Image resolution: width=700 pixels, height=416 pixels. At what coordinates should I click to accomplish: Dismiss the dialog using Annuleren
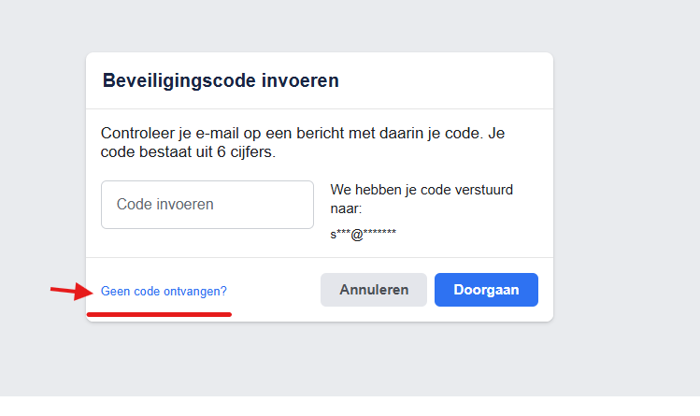tap(374, 290)
